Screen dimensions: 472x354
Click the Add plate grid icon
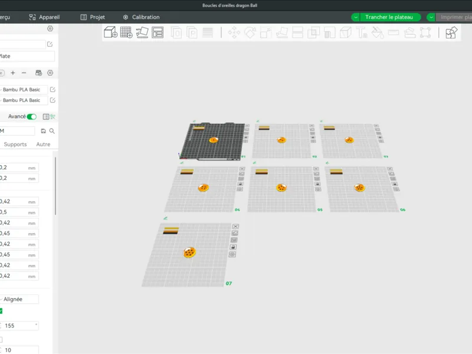tap(126, 32)
